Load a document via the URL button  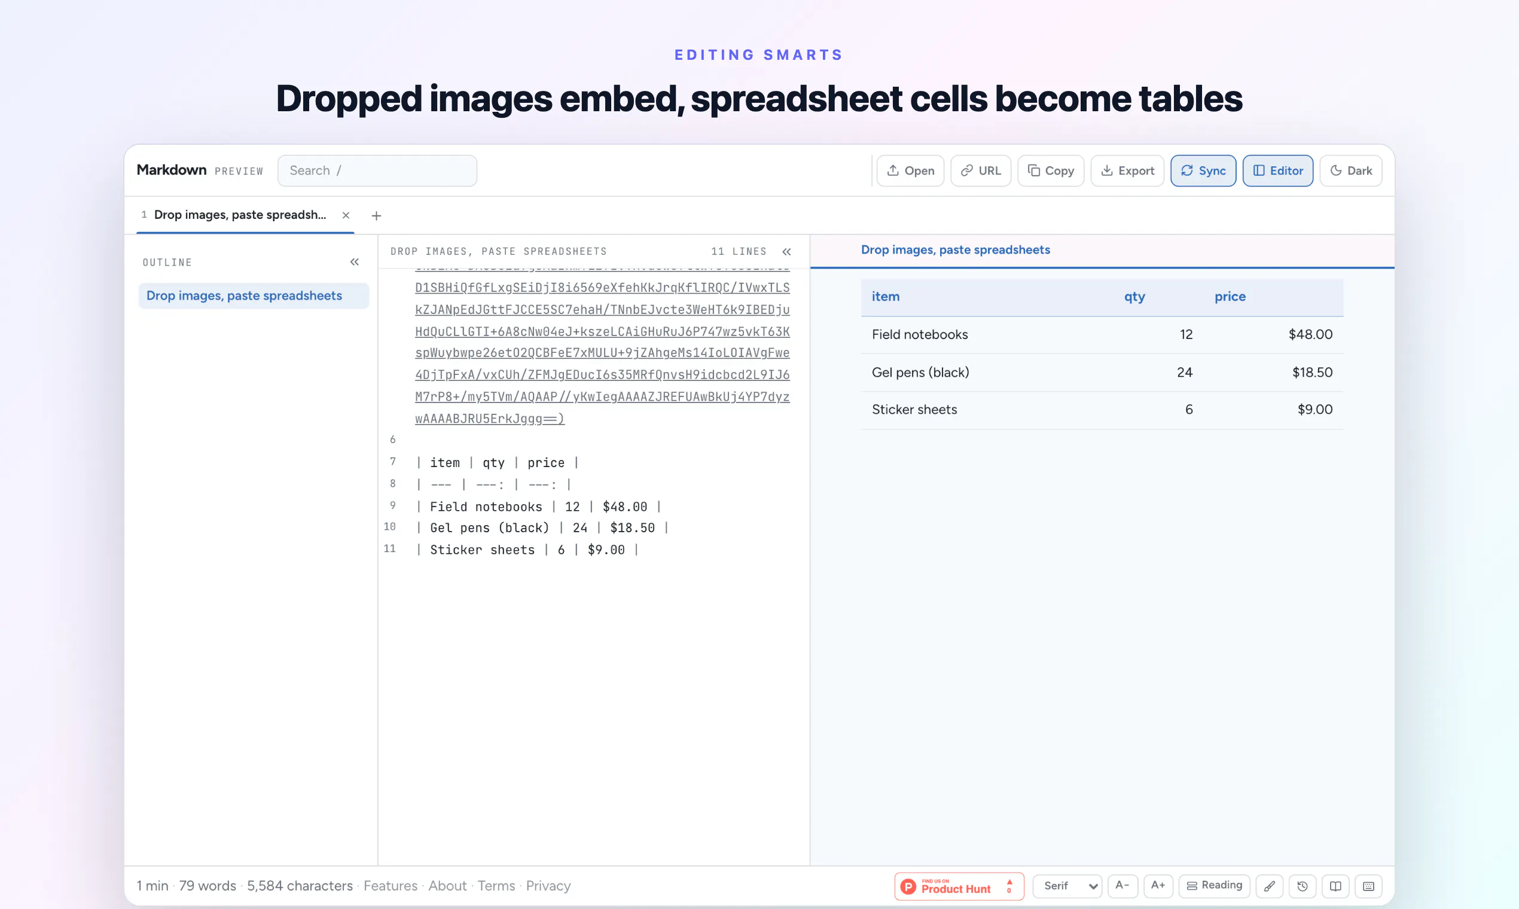[980, 171]
